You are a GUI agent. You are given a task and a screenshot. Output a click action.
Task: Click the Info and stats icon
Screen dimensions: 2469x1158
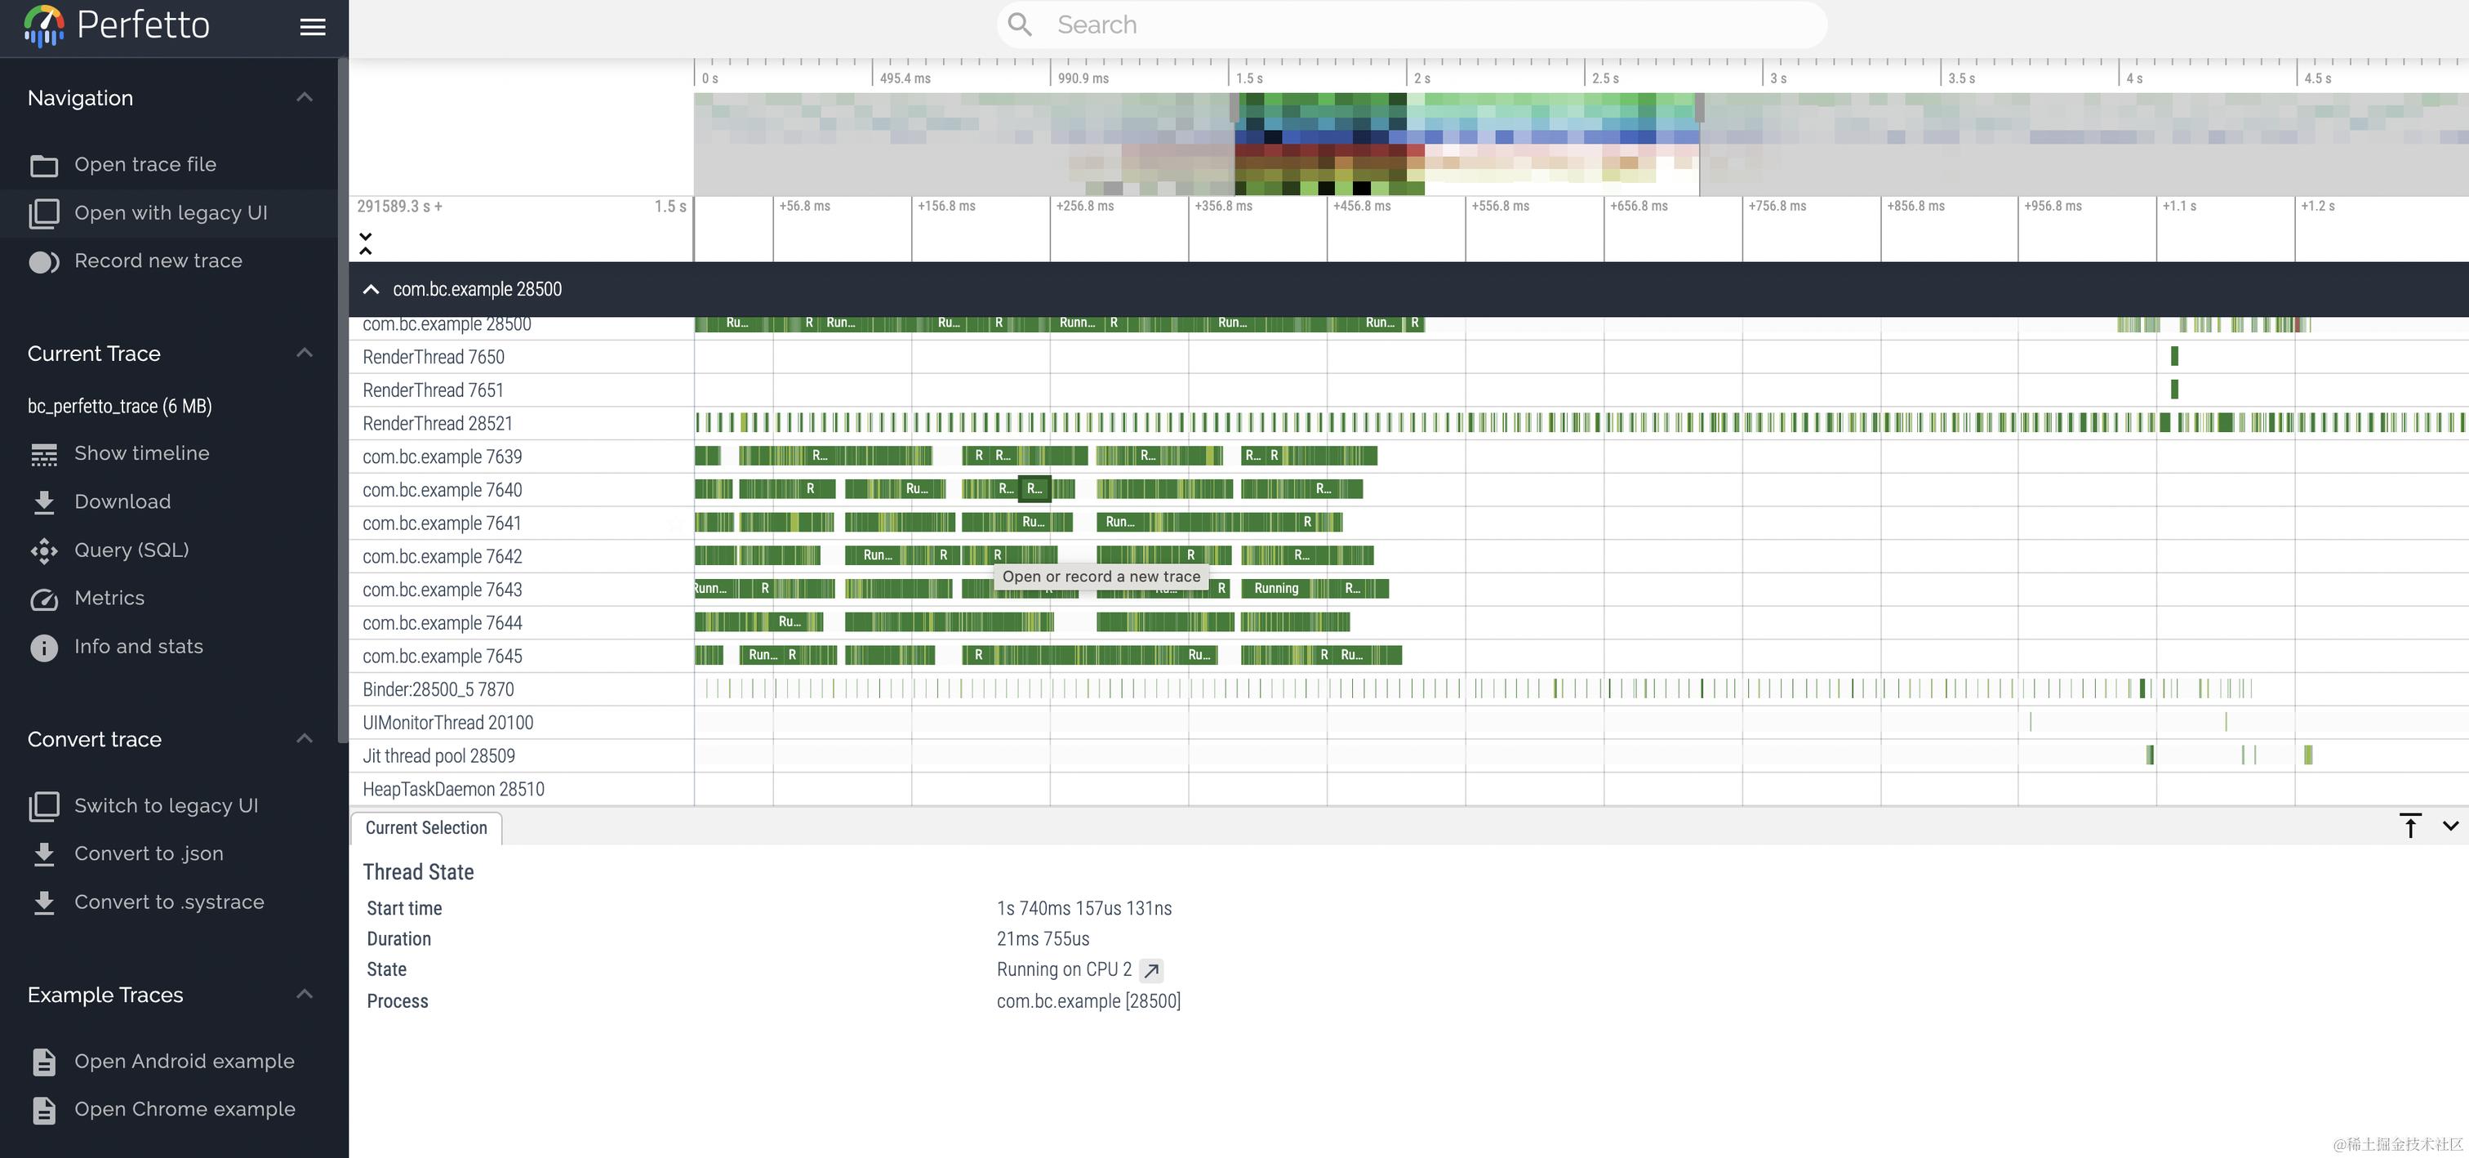44,648
